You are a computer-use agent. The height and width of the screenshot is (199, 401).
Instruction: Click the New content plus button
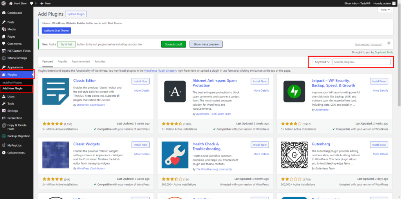[45, 3]
